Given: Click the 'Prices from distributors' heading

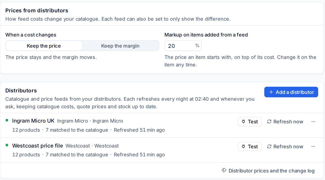Looking at the screenshot, I should 37,11.
